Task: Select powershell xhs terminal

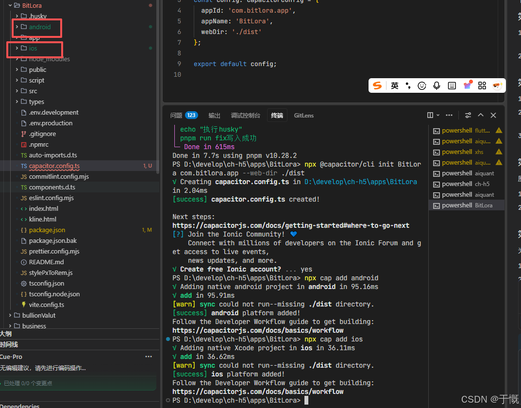Action: (467, 152)
